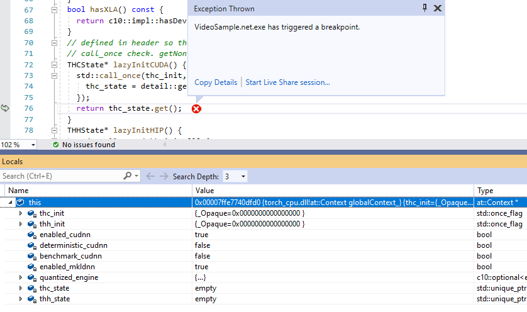Pin the Exception Thrown popup
The height and width of the screenshot is (312, 527).
[425, 8]
